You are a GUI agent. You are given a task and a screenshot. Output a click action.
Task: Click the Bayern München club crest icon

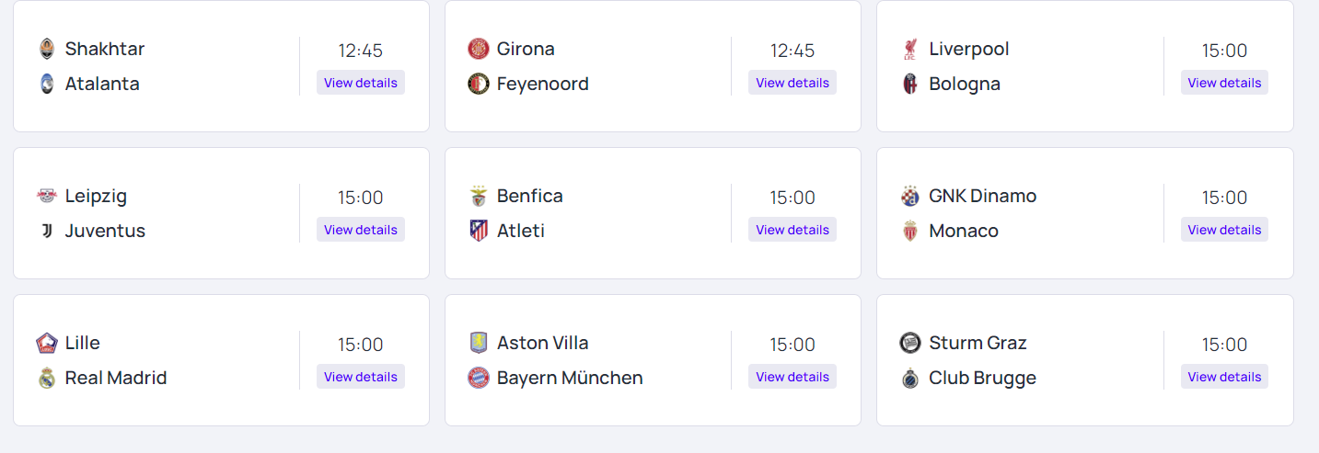pos(478,378)
